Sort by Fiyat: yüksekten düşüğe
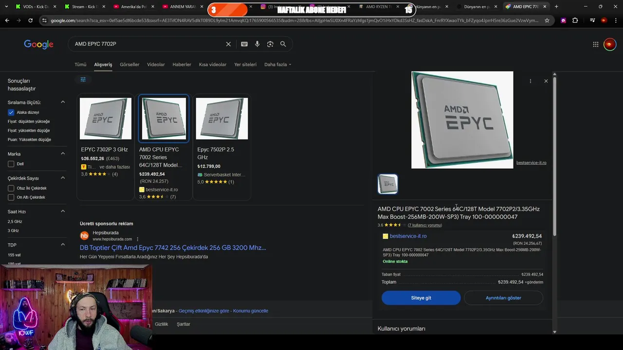This screenshot has width=623, height=350. pos(29,130)
